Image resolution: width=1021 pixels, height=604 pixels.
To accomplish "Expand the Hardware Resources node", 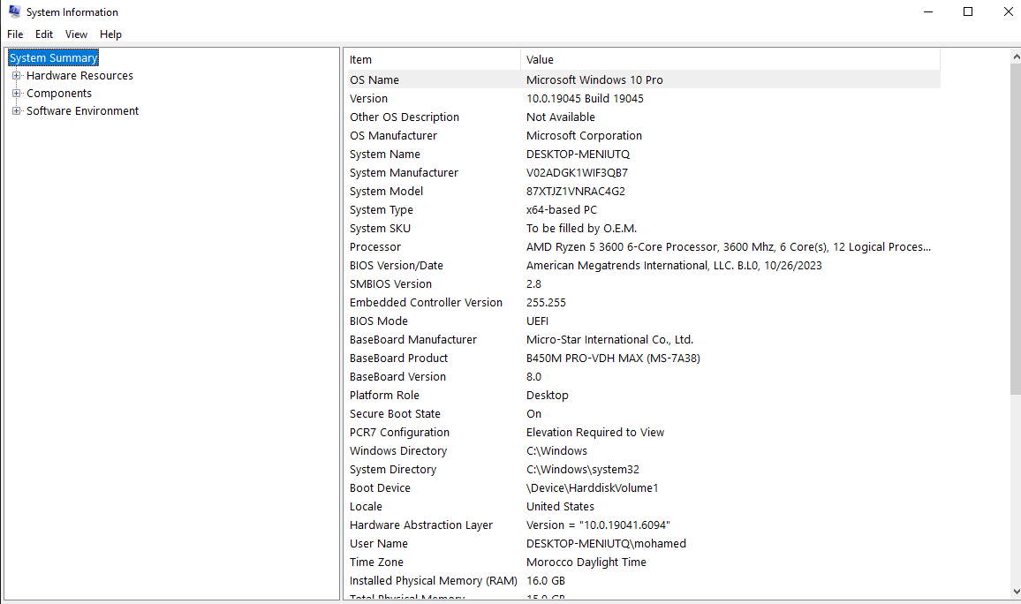I will 16,76.
